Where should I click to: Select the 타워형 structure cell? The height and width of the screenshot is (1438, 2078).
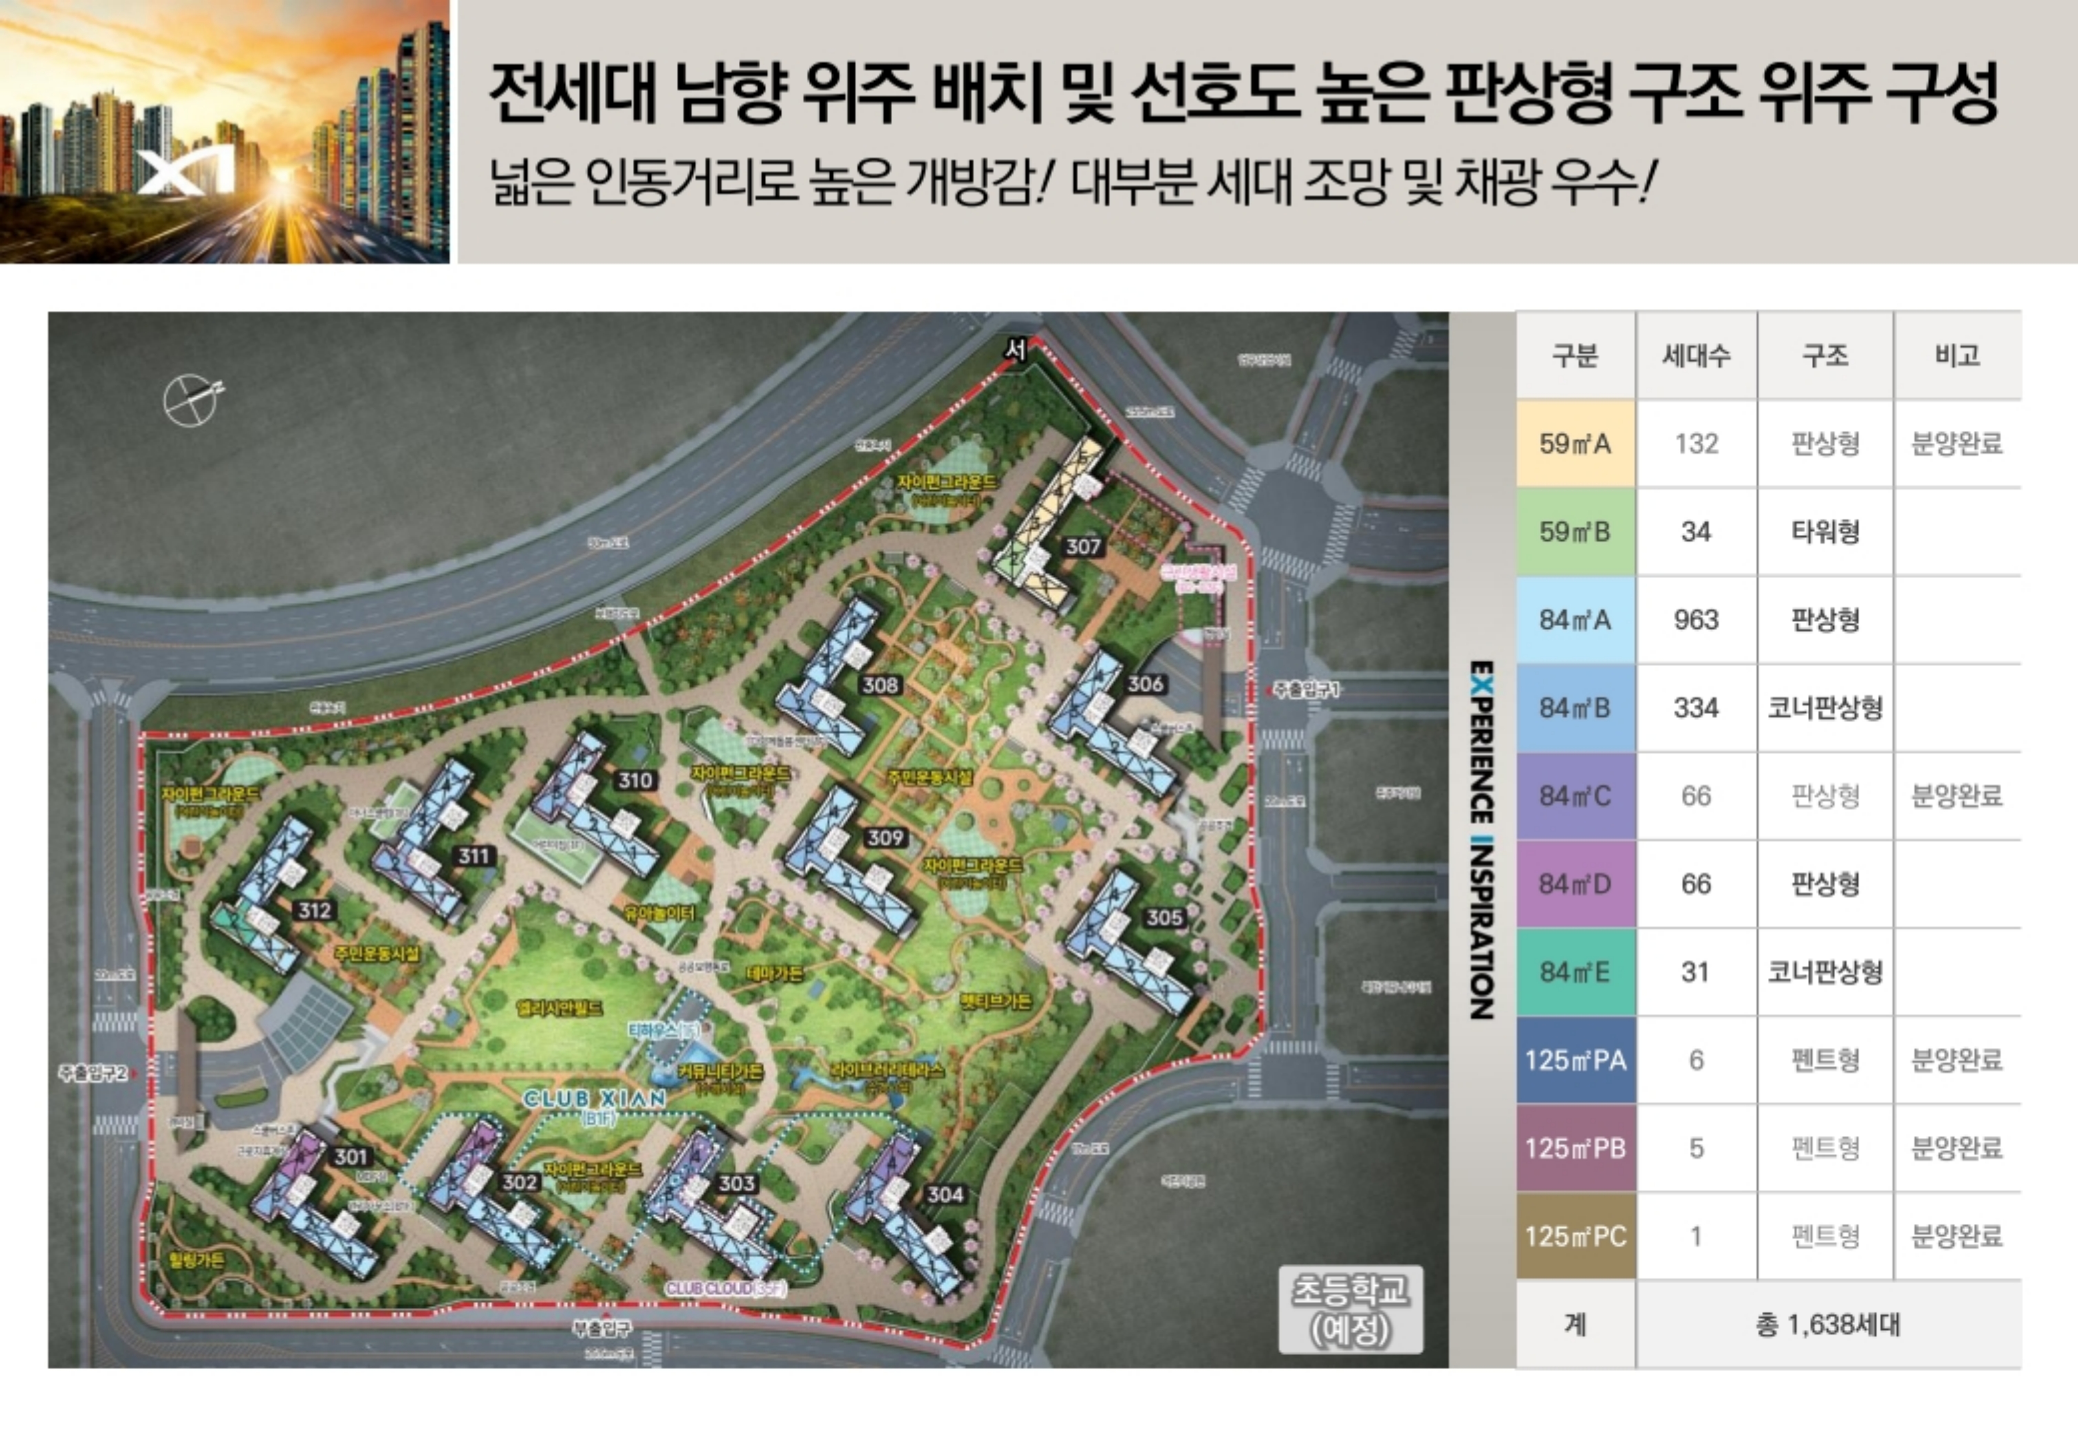tap(1826, 532)
